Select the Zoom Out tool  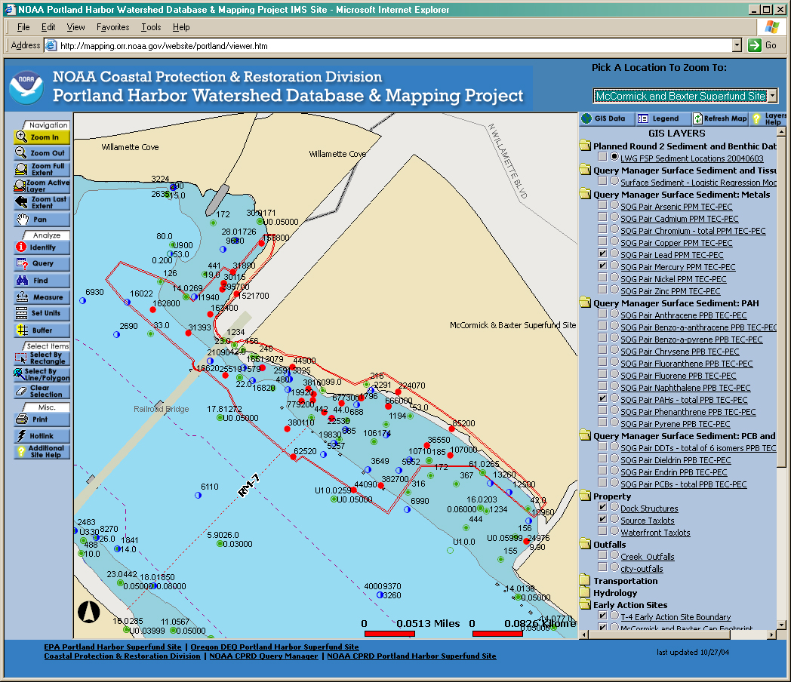(x=42, y=152)
